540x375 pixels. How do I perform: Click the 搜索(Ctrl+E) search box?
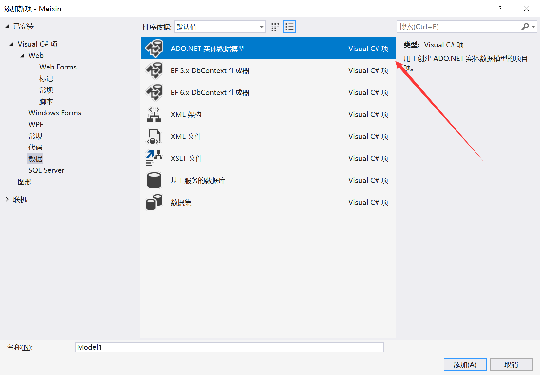tap(458, 27)
